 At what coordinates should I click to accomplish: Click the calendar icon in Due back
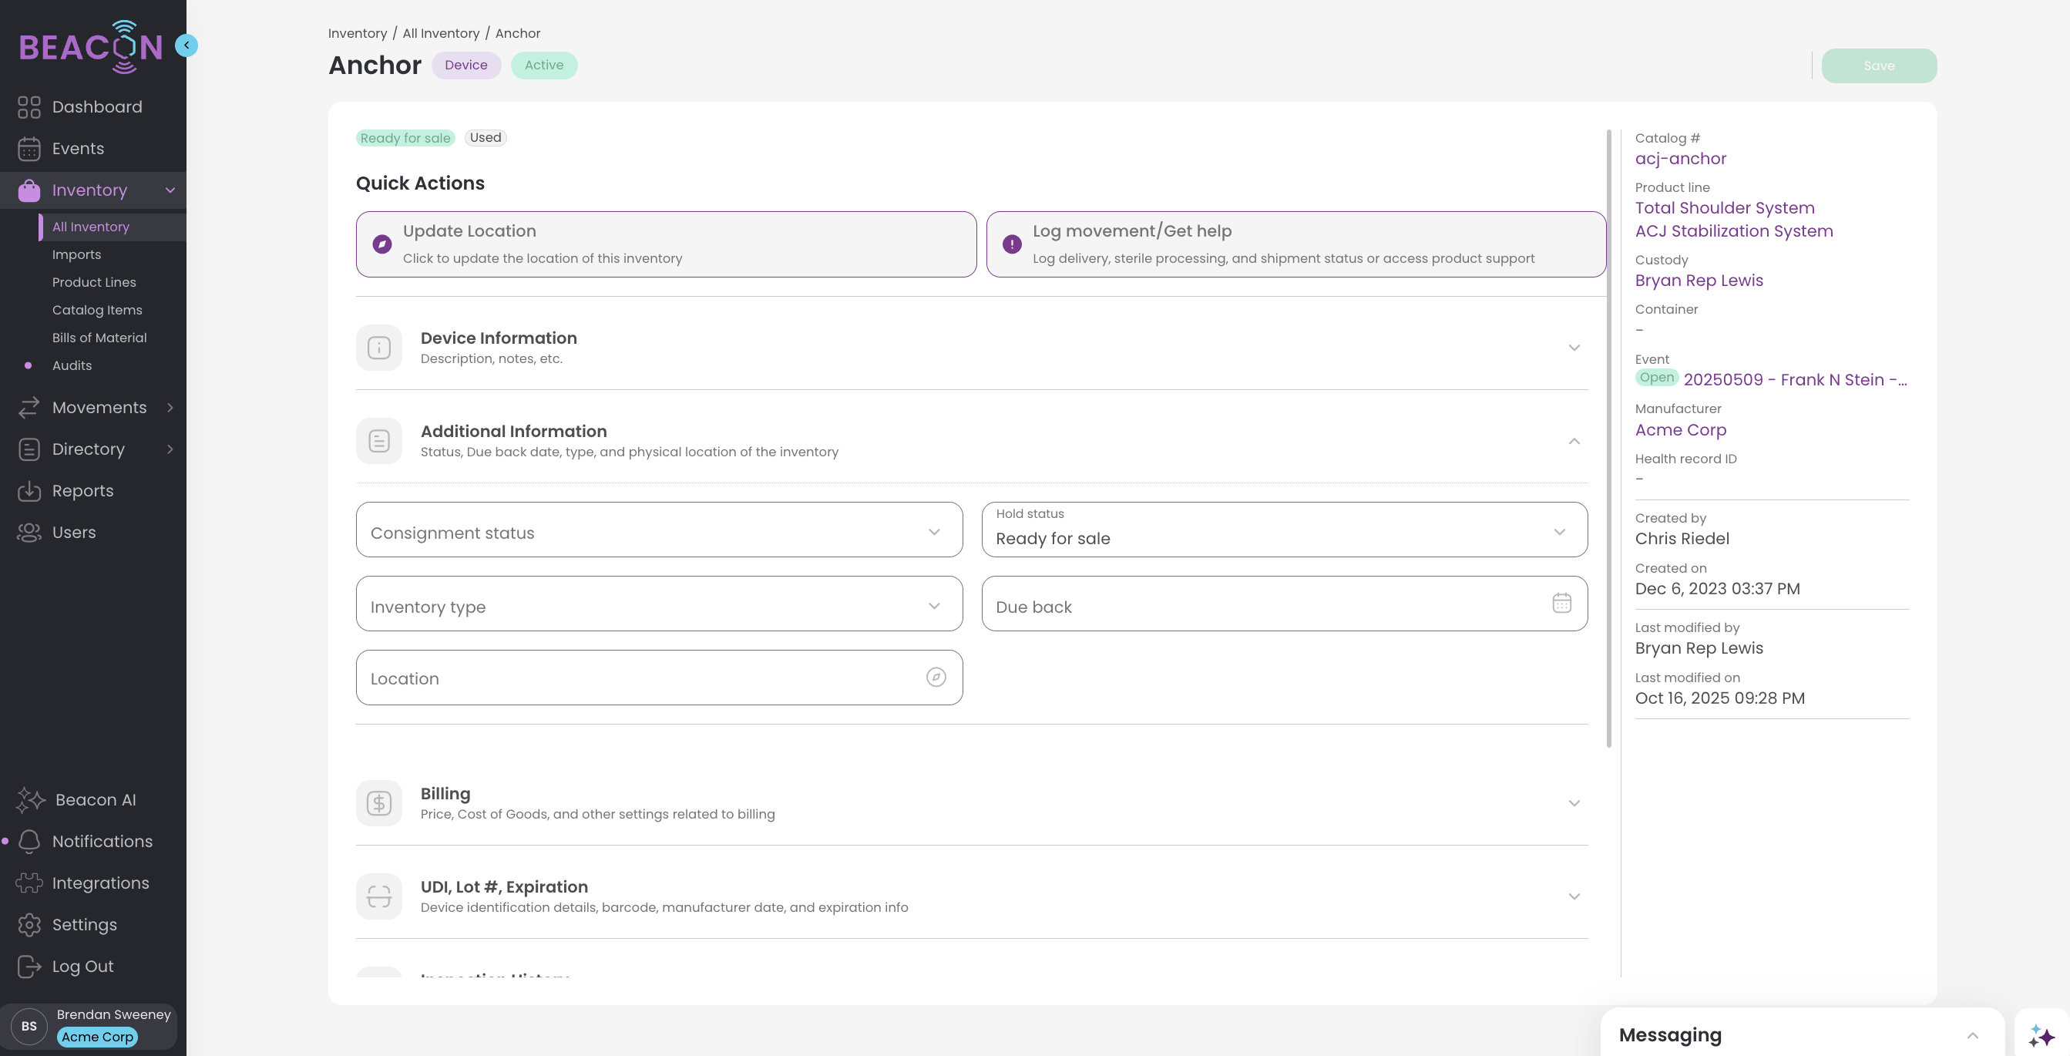pos(1561,603)
